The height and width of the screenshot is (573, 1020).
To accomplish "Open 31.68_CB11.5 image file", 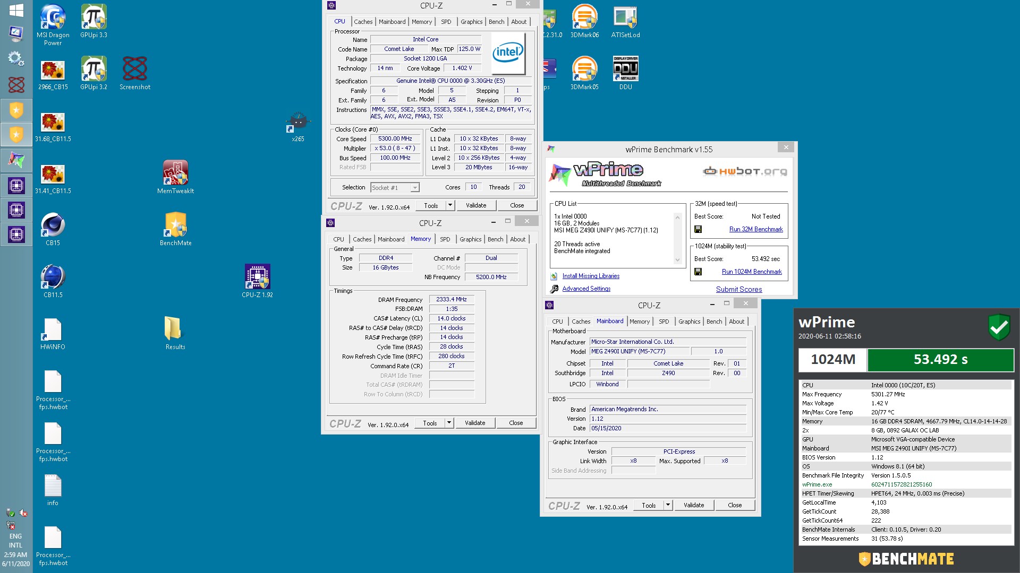I will click(x=53, y=126).
